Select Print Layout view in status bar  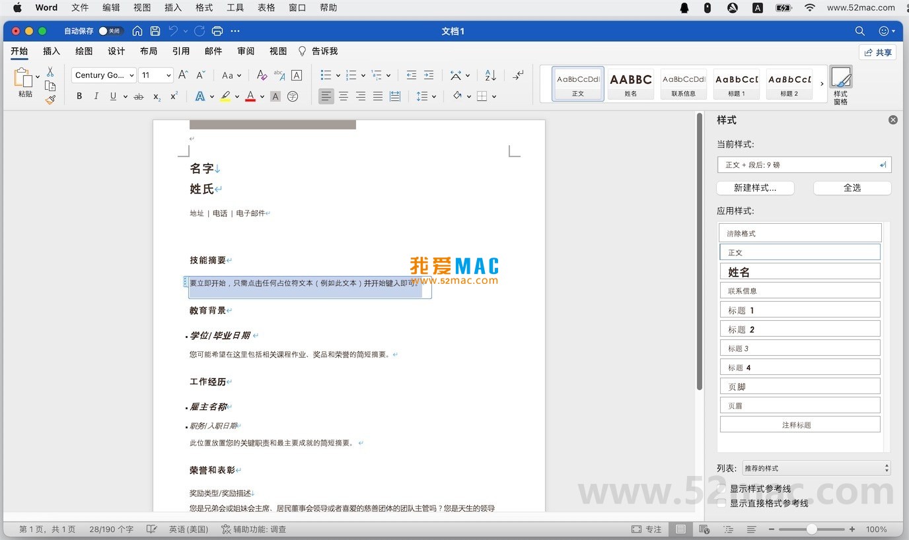(x=681, y=529)
